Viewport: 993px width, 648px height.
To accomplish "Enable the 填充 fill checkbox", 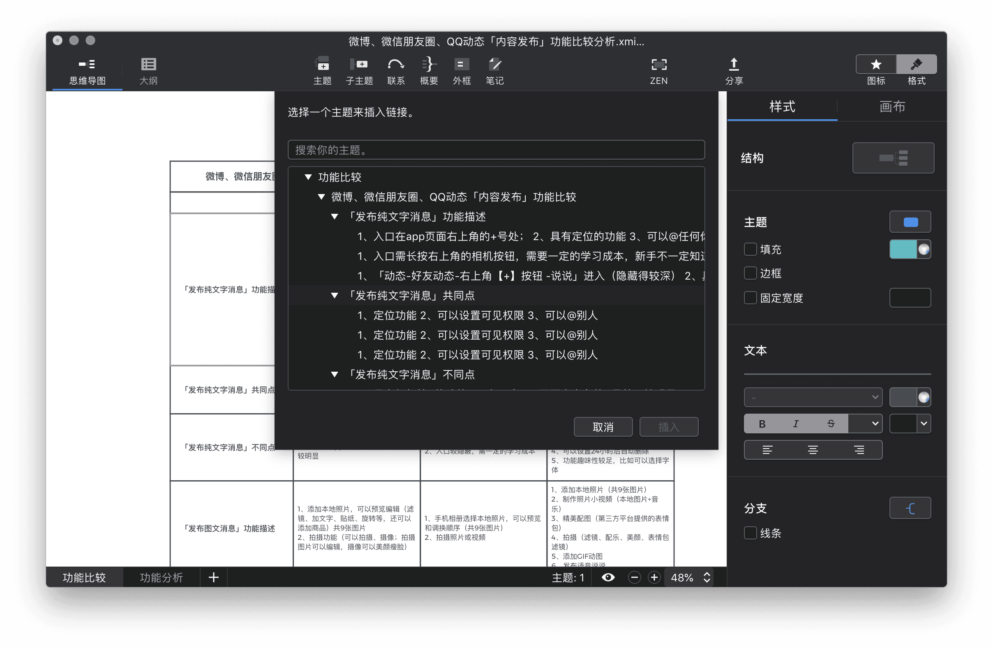I will pyautogui.click(x=750, y=249).
